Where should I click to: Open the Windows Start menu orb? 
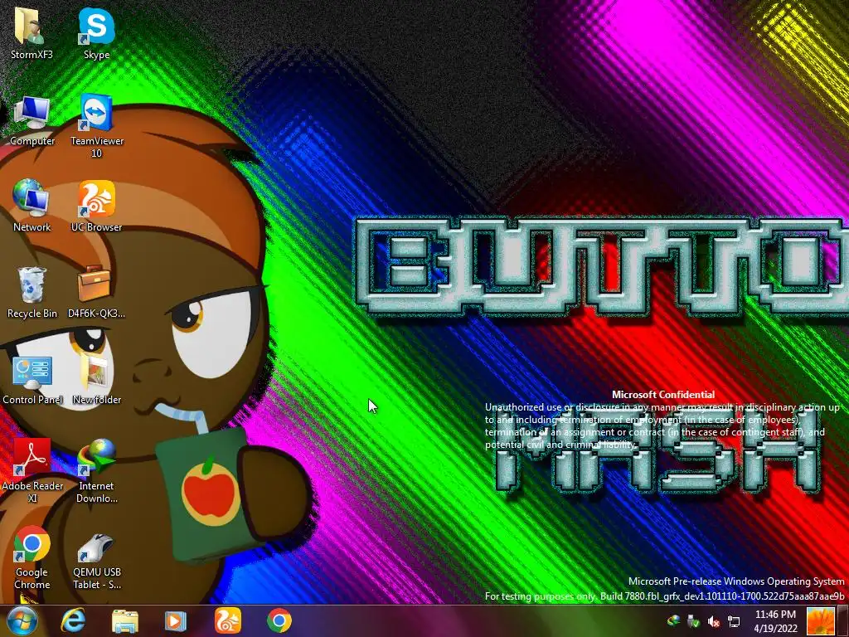(22, 620)
